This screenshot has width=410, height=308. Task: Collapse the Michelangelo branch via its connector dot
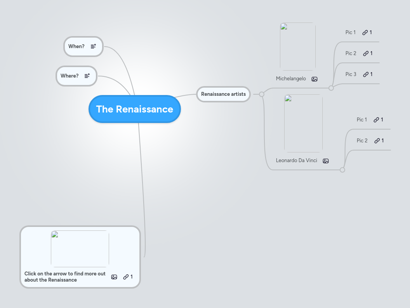331,88
